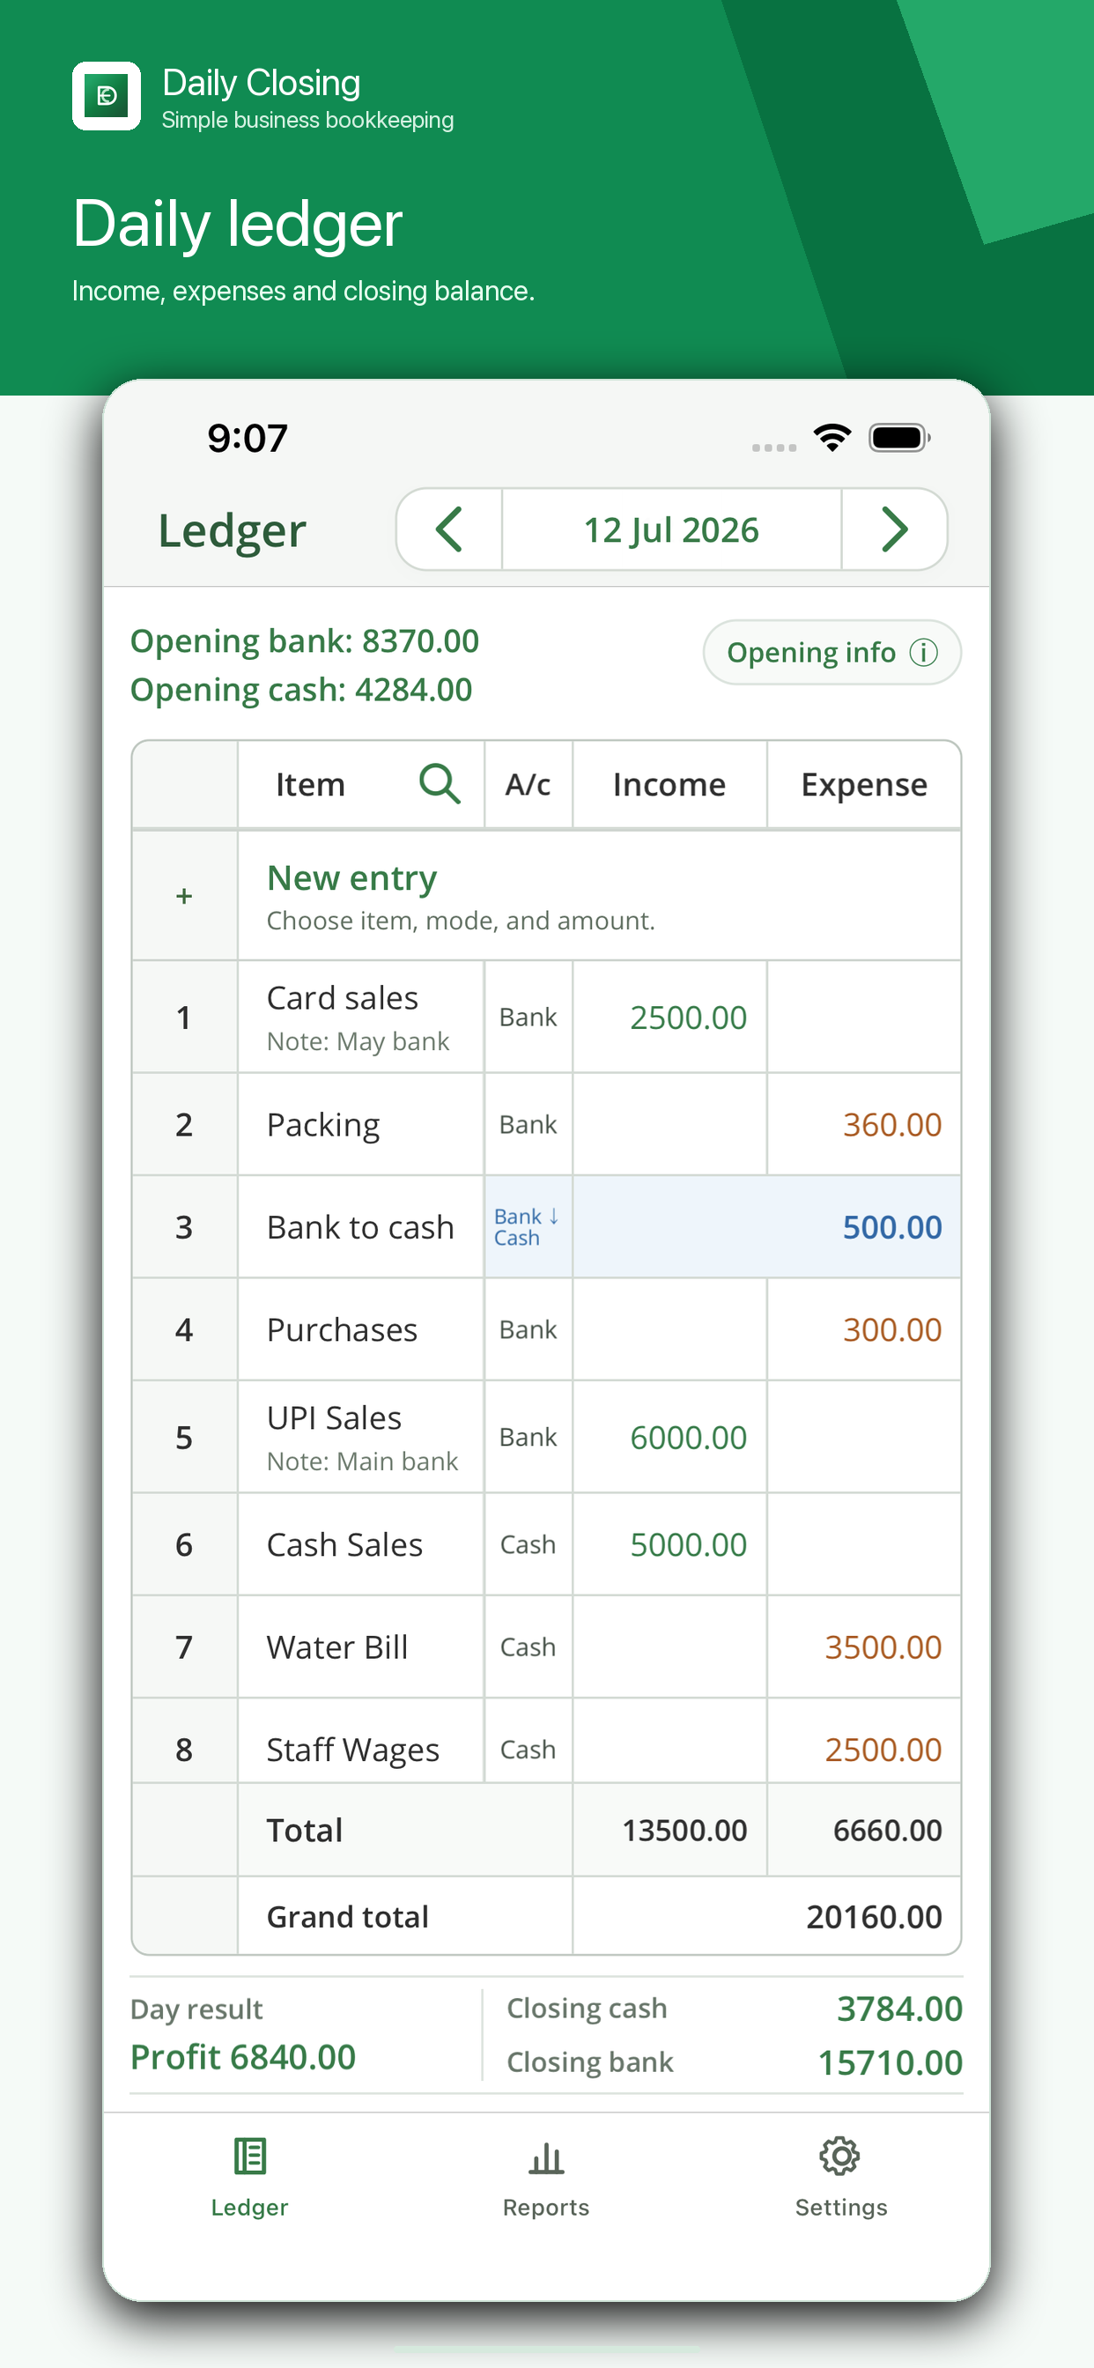Screen dimensions: 1094x2368
Task: Tap the 3500.00 Water Bill expense
Action: pyautogui.click(x=883, y=1647)
